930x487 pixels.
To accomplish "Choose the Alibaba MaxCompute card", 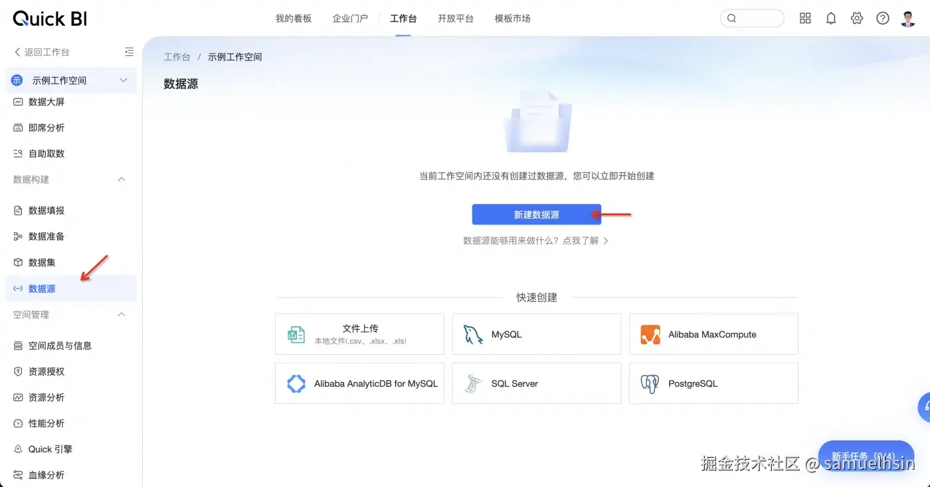I will [713, 334].
